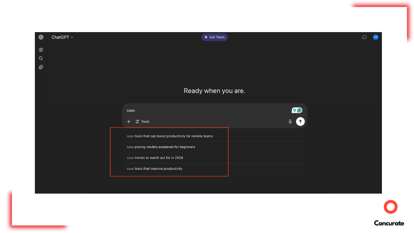Send the prompt with arrow button
Screen dimensions: 414x233
(300, 122)
